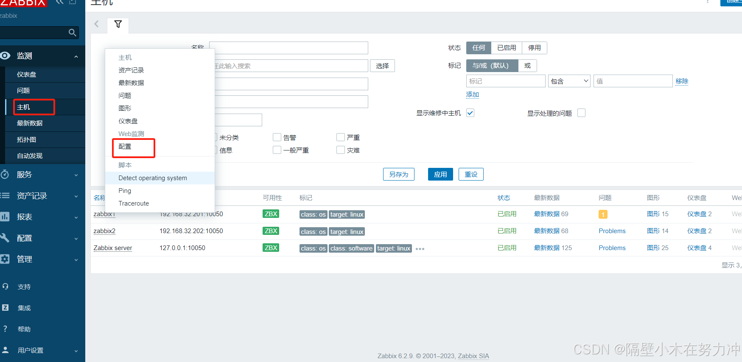Click the Remove (移除) tag link
Viewport: 742px width, 362px height.
682,81
